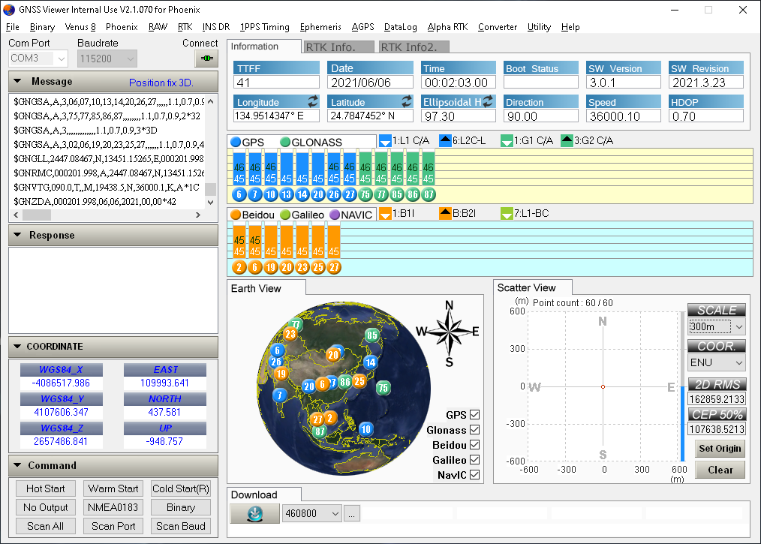Click the Message list vertical scrollbar down arrow

[211, 203]
